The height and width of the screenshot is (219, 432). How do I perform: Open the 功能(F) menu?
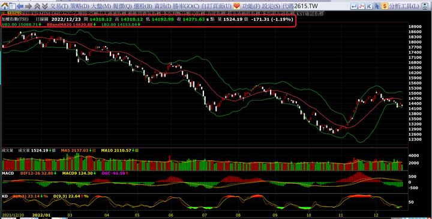(x=251, y=6)
